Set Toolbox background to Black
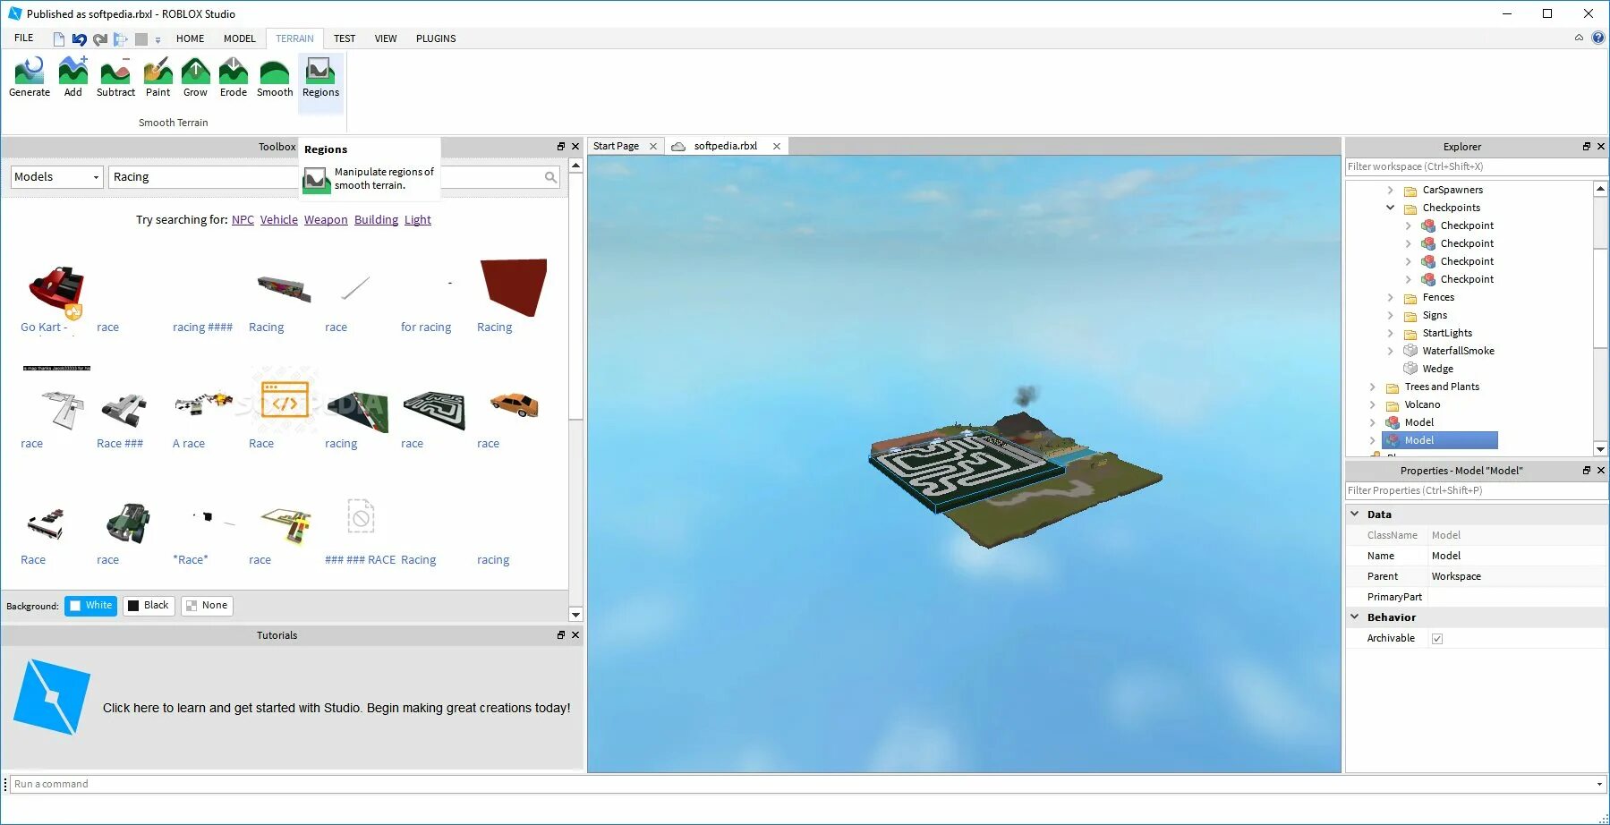The width and height of the screenshot is (1610, 825). pos(149,606)
